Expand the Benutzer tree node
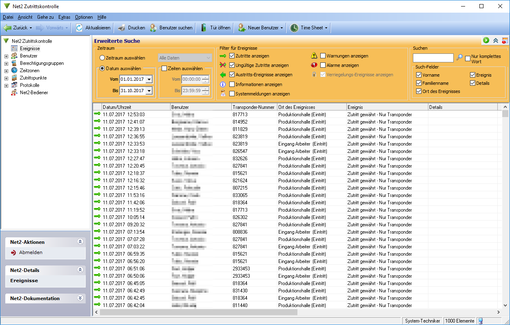The image size is (510, 325). 6,56
